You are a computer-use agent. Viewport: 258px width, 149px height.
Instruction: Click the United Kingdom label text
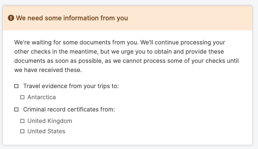click(x=50, y=121)
